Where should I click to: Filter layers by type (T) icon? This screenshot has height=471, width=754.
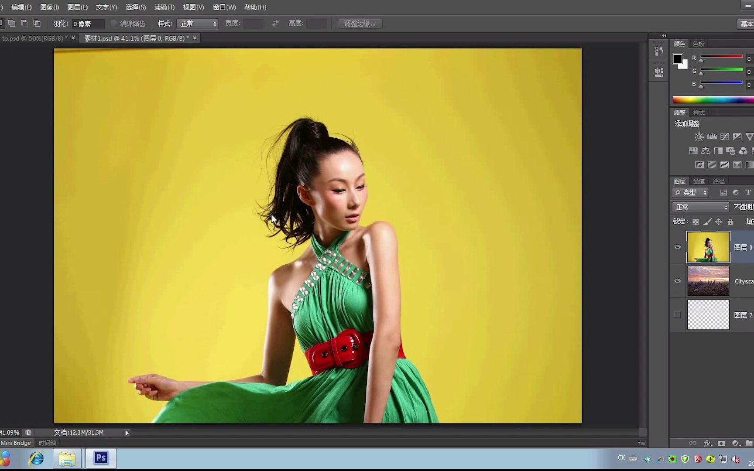[748, 192]
